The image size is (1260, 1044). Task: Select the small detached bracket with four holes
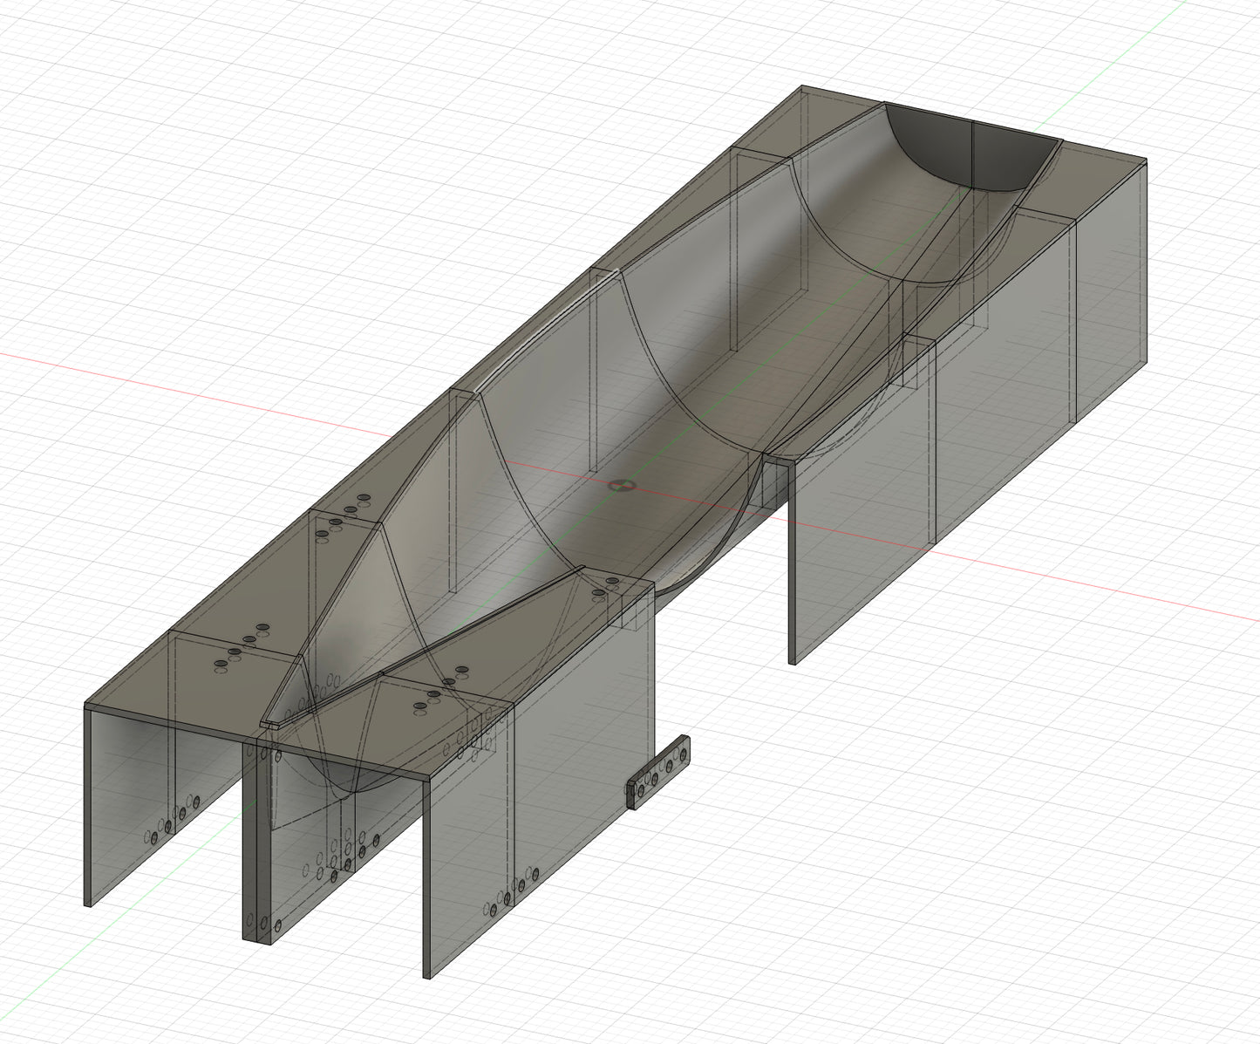point(657,773)
